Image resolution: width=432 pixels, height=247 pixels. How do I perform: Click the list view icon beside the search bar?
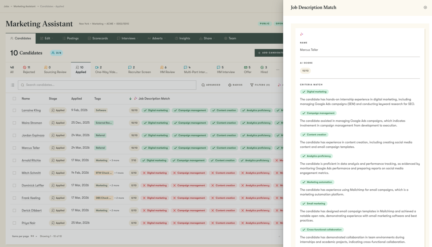[12, 85]
